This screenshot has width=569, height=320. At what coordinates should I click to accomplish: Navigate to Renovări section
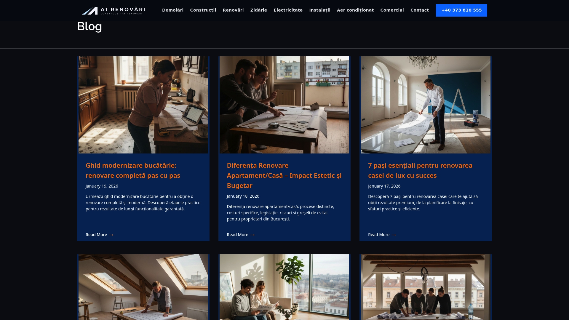(x=233, y=10)
